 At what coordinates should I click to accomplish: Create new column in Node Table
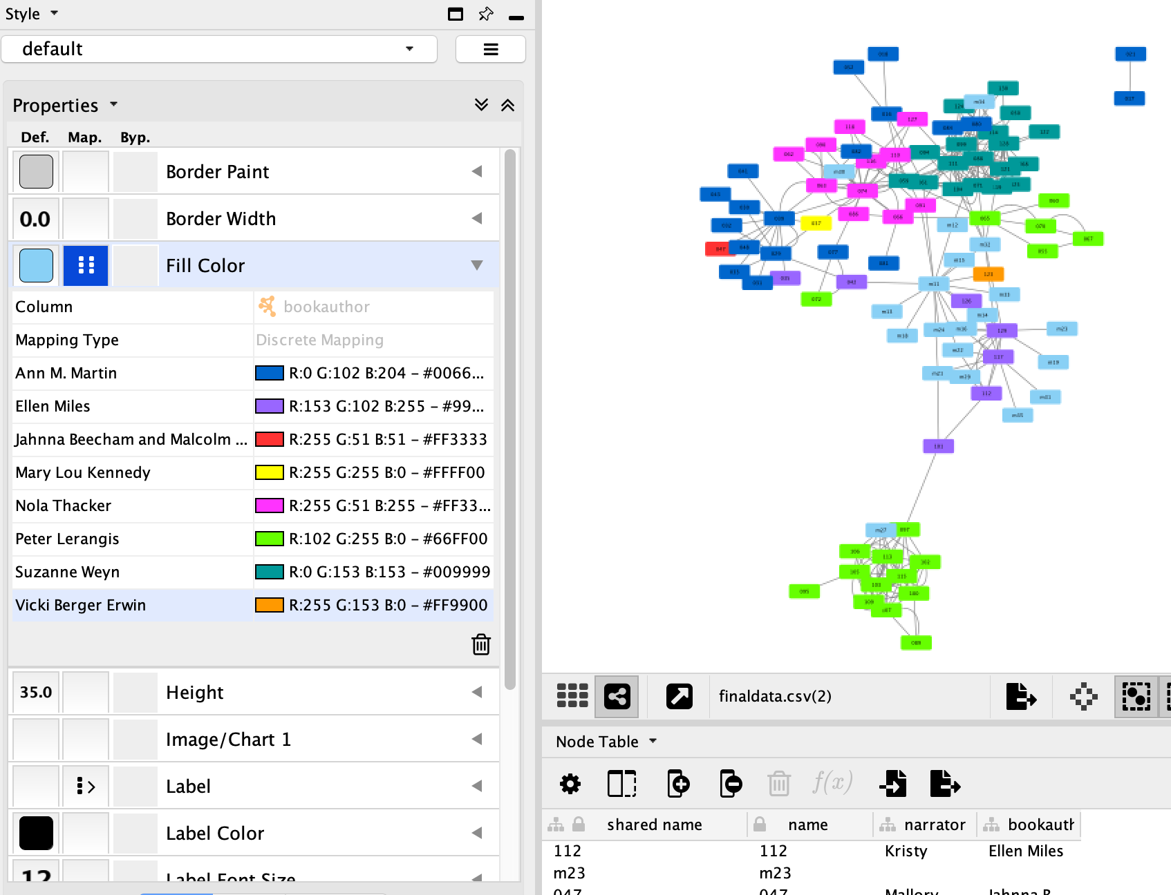678,784
